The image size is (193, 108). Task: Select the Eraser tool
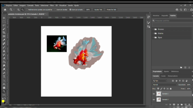click(x=4, y=58)
